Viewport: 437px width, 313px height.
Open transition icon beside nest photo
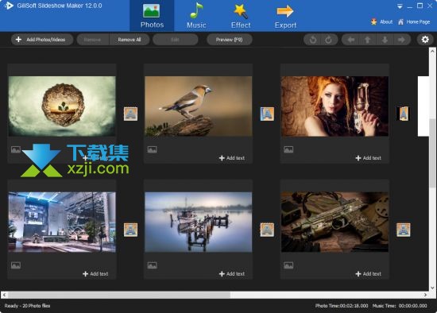[131, 114]
